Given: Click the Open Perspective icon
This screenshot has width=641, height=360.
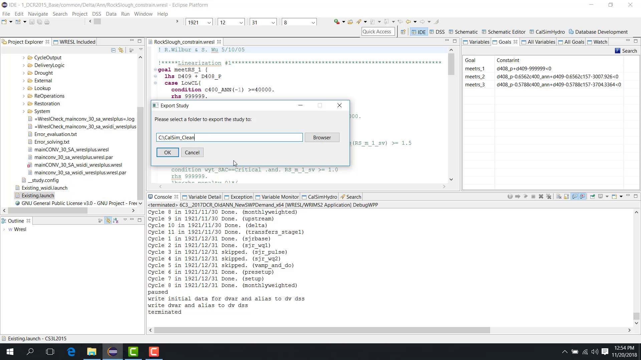Looking at the screenshot, I should coord(403,32).
